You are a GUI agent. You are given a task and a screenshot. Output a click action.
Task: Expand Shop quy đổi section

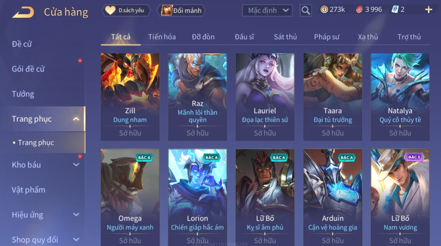[x=76, y=240]
